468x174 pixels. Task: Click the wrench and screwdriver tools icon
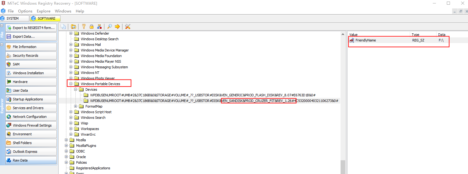pyautogui.click(x=128, y=27)
